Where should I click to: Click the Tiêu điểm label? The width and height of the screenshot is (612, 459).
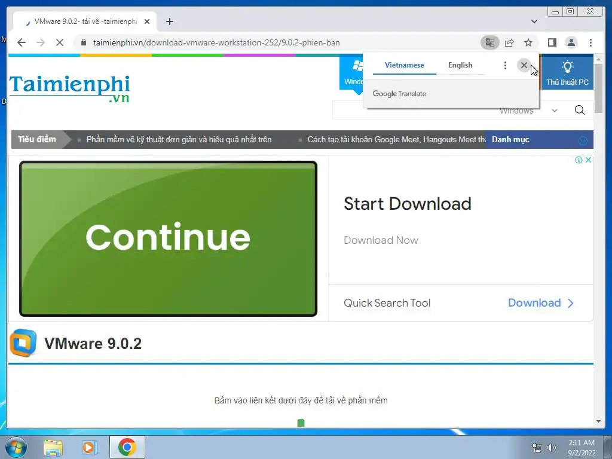[x=36, y=139]
